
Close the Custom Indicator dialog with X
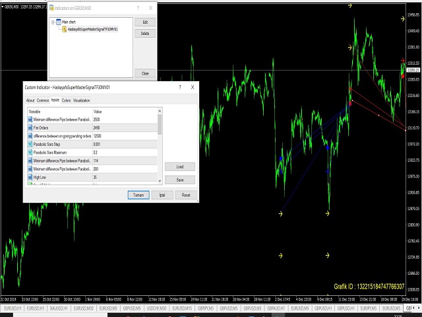tap(193, 87)
